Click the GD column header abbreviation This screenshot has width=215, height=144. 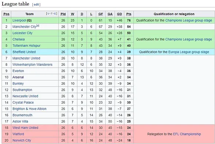[x=119, y=14]
